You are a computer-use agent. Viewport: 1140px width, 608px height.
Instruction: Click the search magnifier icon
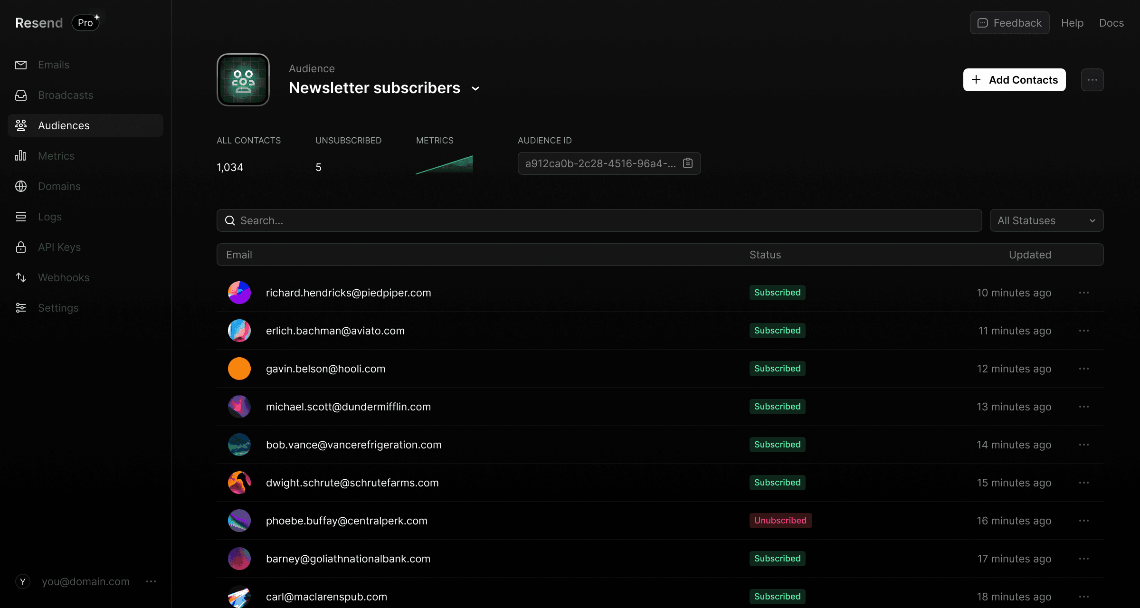(x=230, y=220)
